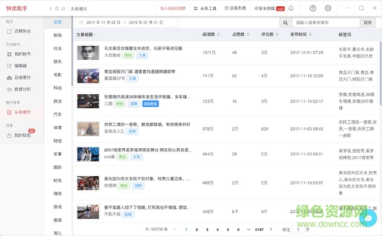The width and height of the screenshot is (382, 236).
Task: Select the 新闻 category
Action: point(58,35)
